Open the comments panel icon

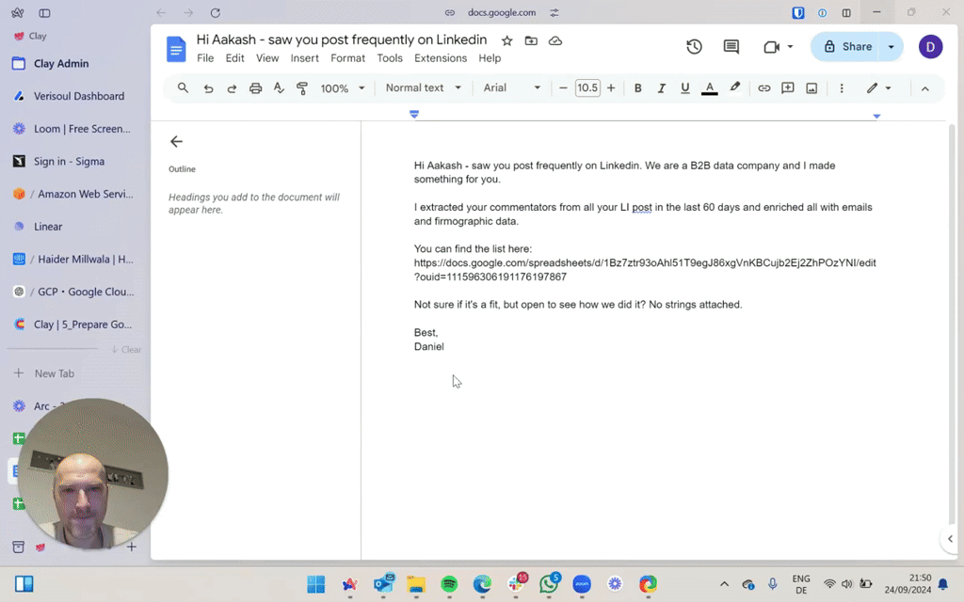731,47
